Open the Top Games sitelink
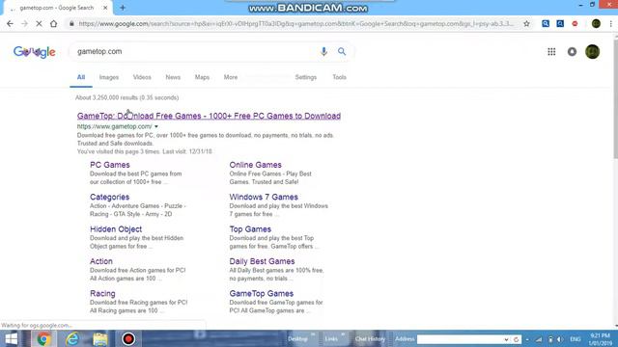Viewport: 618px width, 347px height. point(250,229)
